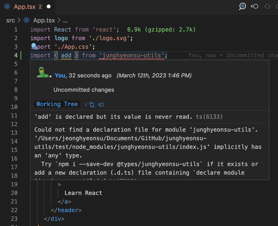278x226 pixels.
Task: Click the unsaved-changes dot on App.tsx tab
Action: click(x=49, y=7)
